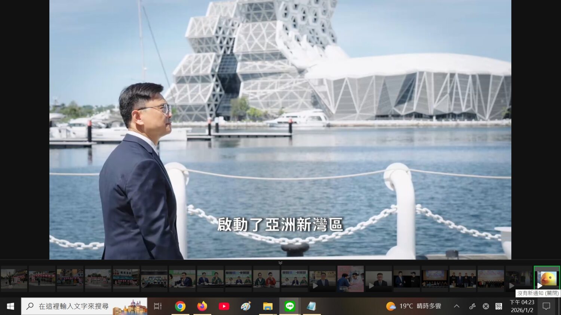
Task: Click the notepad-like app icon after LINE
Action: 311,306
